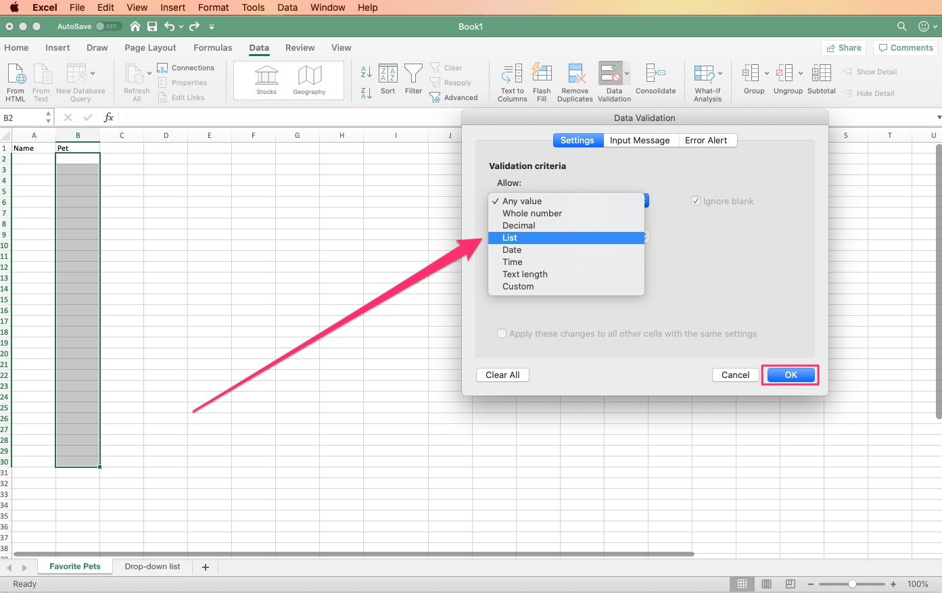The image size is (942, 593).
Task: Check Apply these changes to all cells
Action: click(x=502, y=333)
